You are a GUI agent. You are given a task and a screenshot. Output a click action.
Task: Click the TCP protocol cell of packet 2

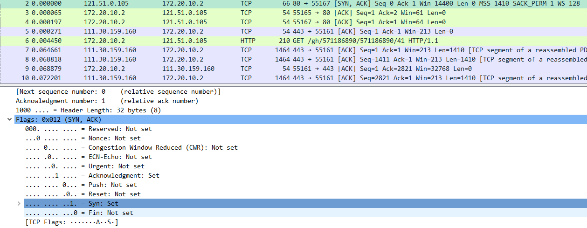pyautogui.click(x=246, y=3)
